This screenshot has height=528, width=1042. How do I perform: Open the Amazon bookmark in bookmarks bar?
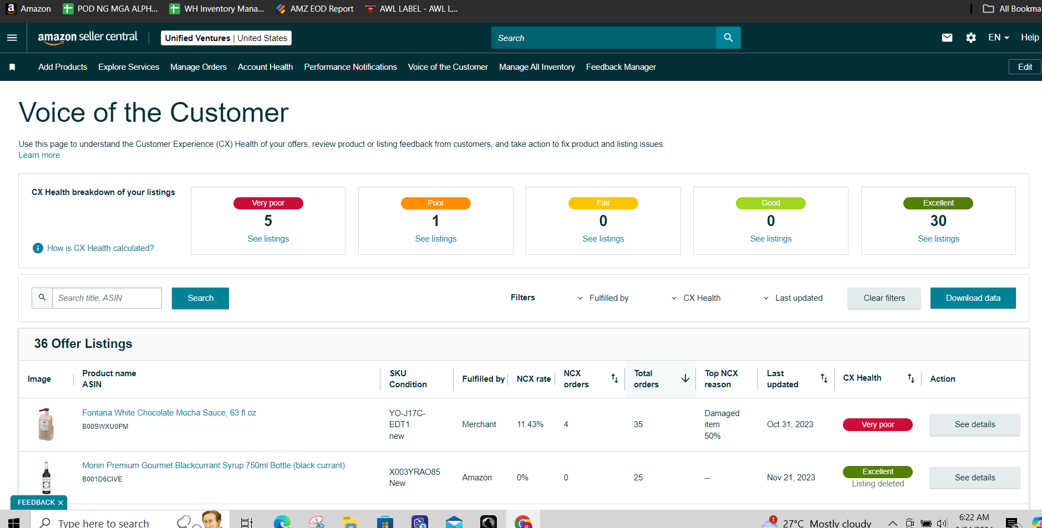pyautogui.click(x=28, y=9)
